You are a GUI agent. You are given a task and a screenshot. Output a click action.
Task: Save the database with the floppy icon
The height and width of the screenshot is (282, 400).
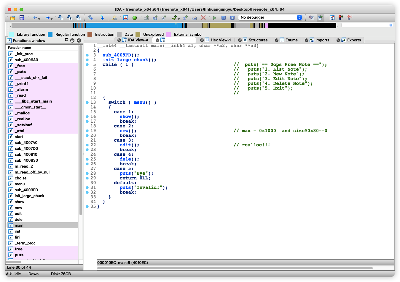pyautogui.click(x=22, y=18)
